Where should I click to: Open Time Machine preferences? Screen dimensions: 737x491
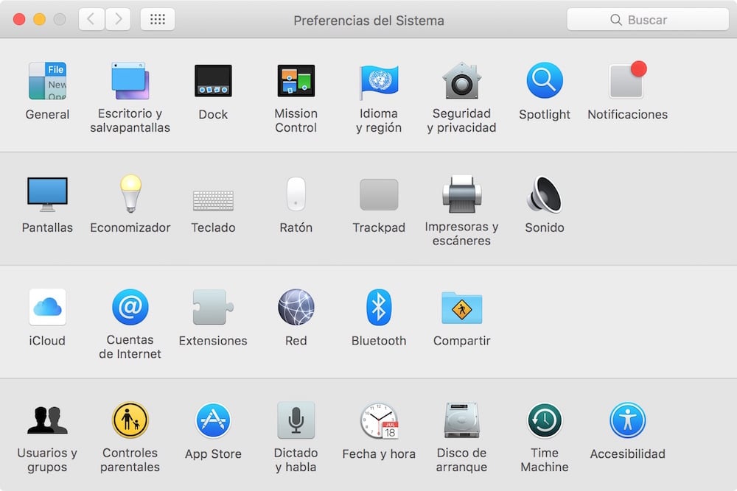(545, 421)
